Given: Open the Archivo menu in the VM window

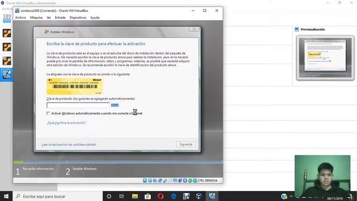Looking at the screenshot, I should pos(21,17).
